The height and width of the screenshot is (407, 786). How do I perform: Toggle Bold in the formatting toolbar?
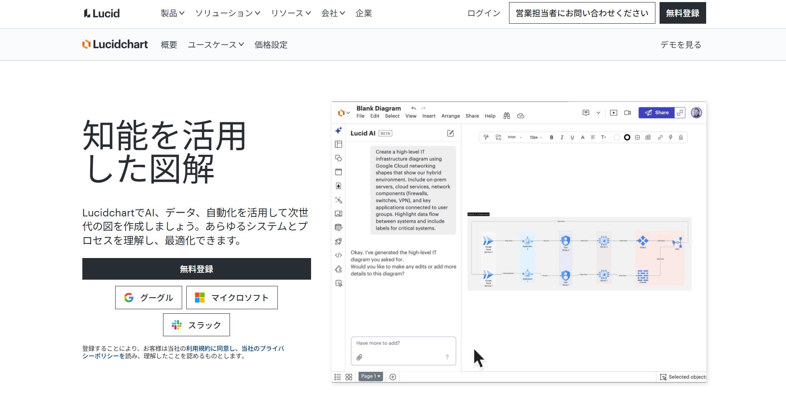click(551, 137)
